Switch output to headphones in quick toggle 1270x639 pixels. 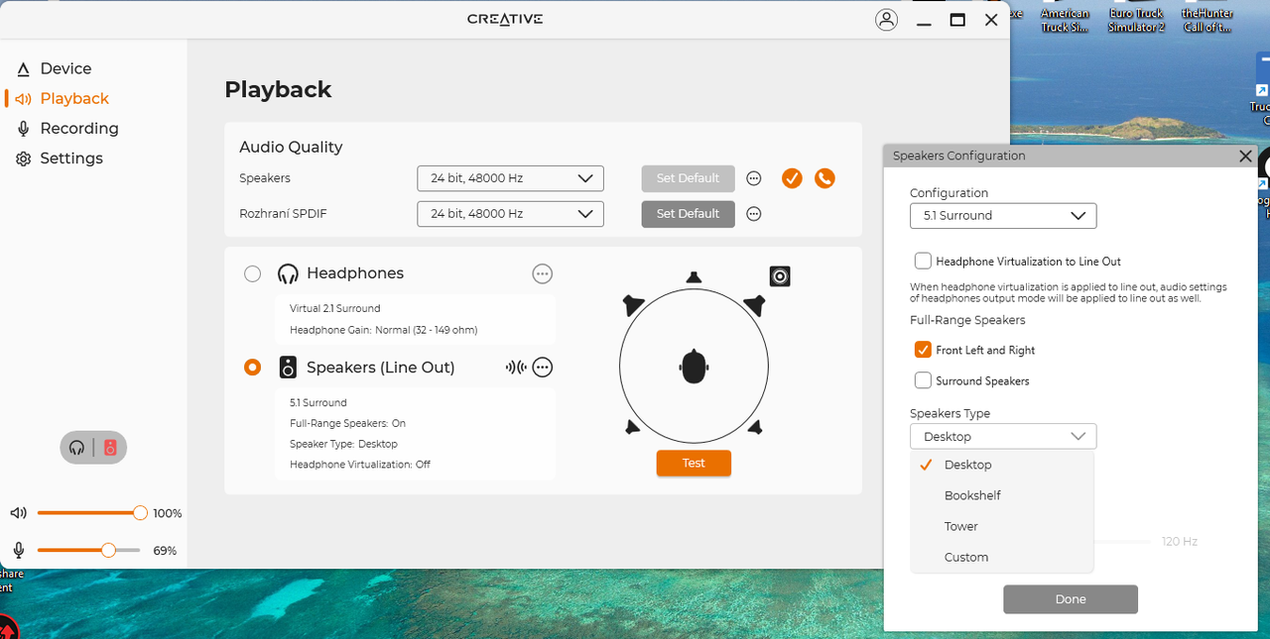[x=77, y=448]
